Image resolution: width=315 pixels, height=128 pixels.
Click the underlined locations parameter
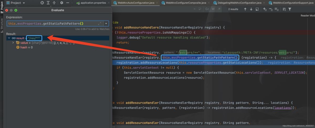(282, 108)
